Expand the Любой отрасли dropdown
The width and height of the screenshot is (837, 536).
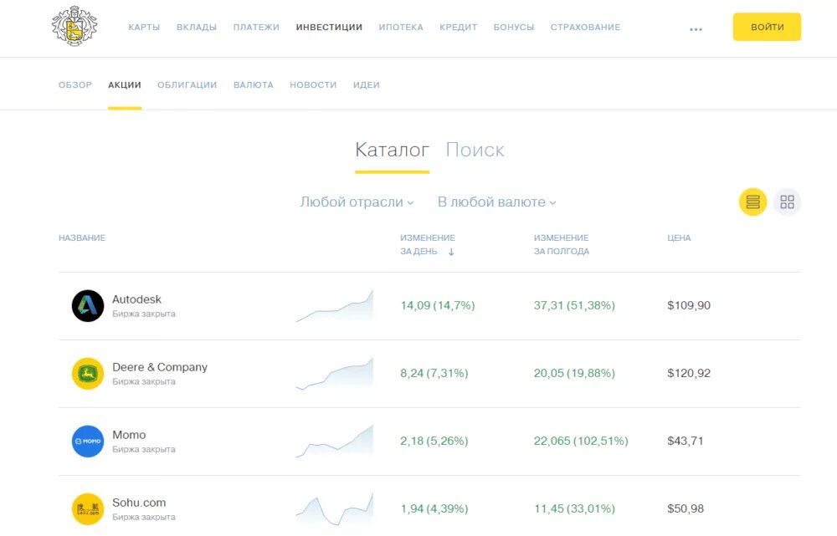(x=357, y=202)
